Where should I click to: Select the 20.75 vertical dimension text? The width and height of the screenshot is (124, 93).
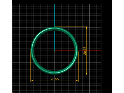coord(85,51)
